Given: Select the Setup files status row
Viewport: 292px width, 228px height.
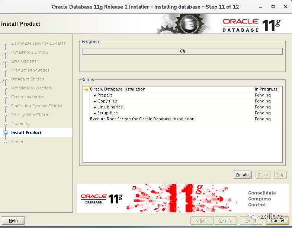Looking at the screenshot, I should (183, 113).
